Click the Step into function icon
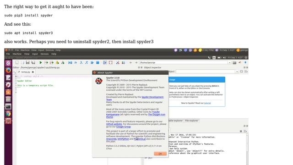The height and width of the screenshot is (165, 293). click(81, 62)
